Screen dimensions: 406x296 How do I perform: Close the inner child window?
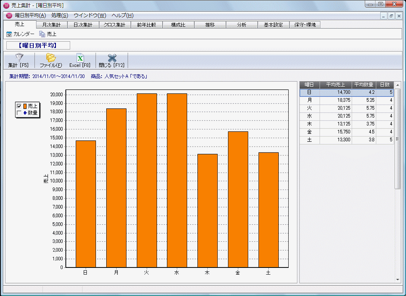point(399,16)
